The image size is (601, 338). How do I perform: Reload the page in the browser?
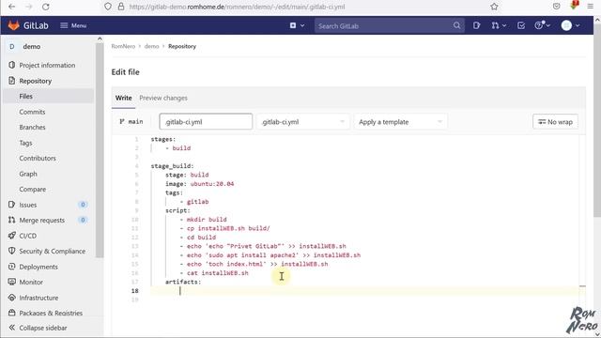click(46, 7)
